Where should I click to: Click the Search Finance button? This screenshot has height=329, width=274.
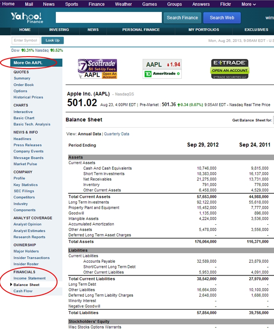point(182,18)
